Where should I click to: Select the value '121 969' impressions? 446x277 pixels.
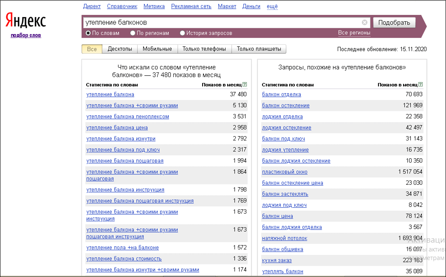412,106
